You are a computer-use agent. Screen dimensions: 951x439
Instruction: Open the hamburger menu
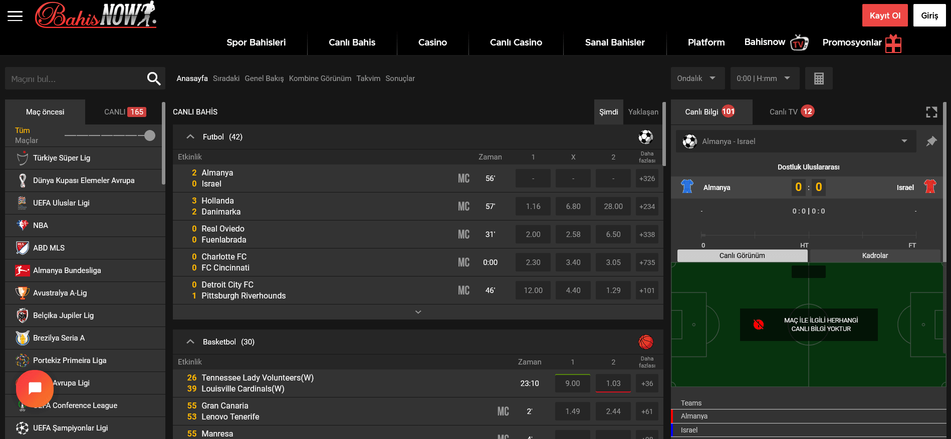pyautogui.click(x=15, y=16)
